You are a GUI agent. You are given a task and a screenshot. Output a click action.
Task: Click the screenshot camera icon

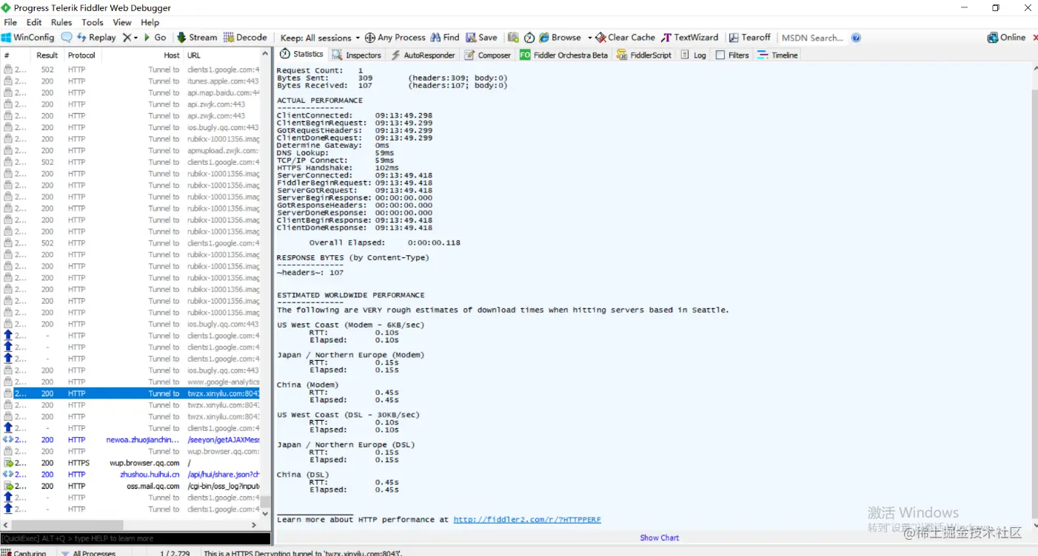point(513,38)
